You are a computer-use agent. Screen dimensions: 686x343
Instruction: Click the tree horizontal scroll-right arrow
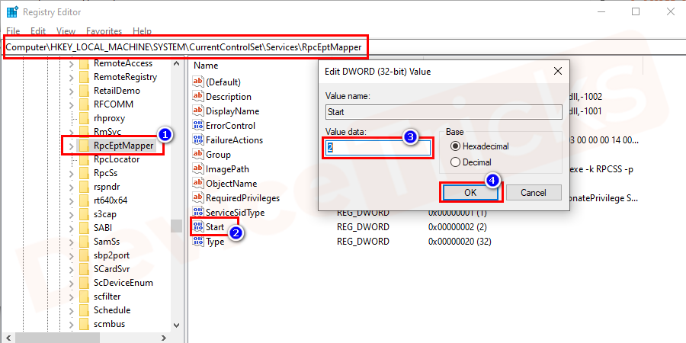(163, 338)
